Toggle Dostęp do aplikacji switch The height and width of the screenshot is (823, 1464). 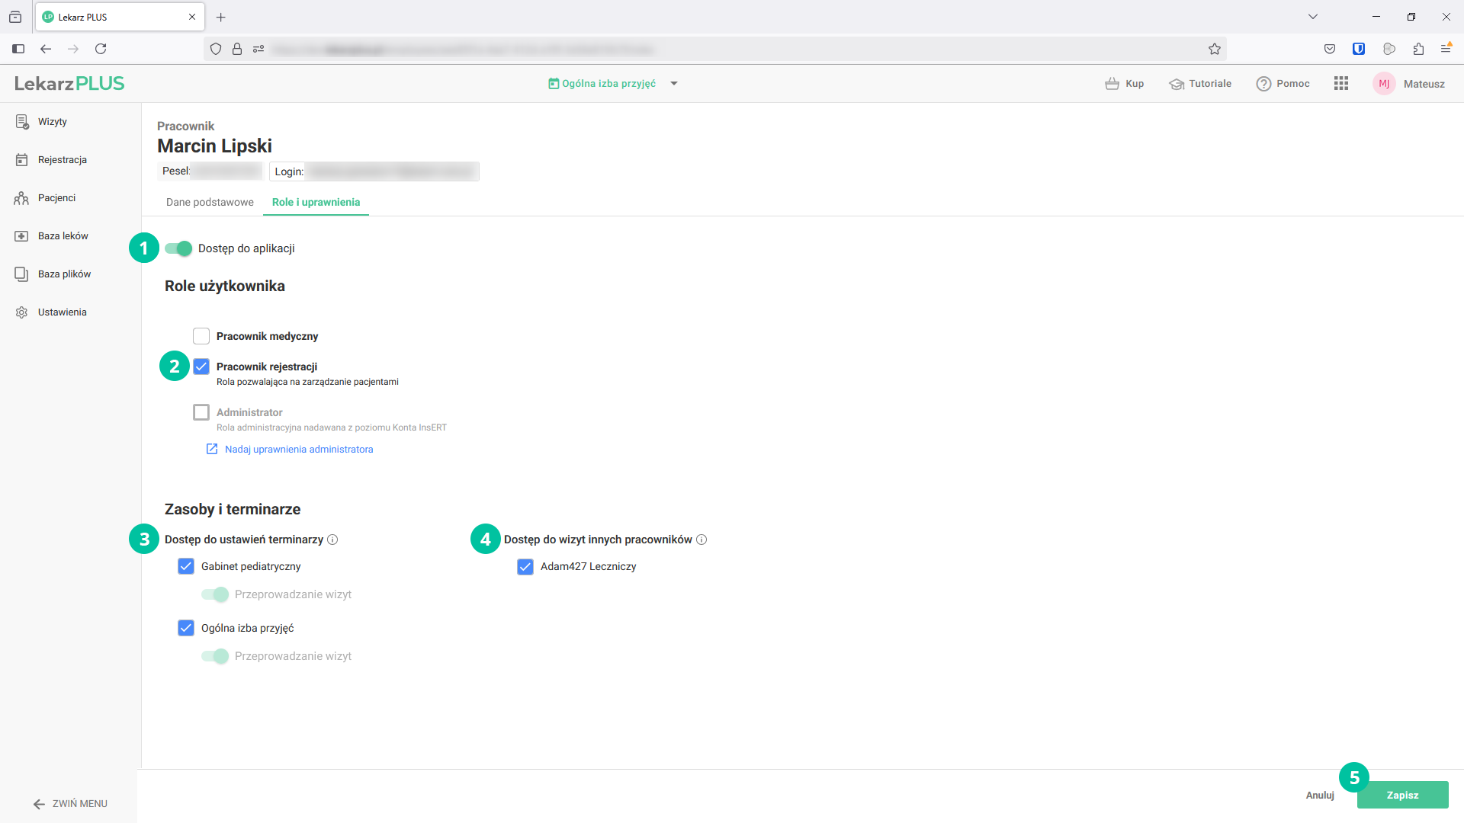(178, 248)
